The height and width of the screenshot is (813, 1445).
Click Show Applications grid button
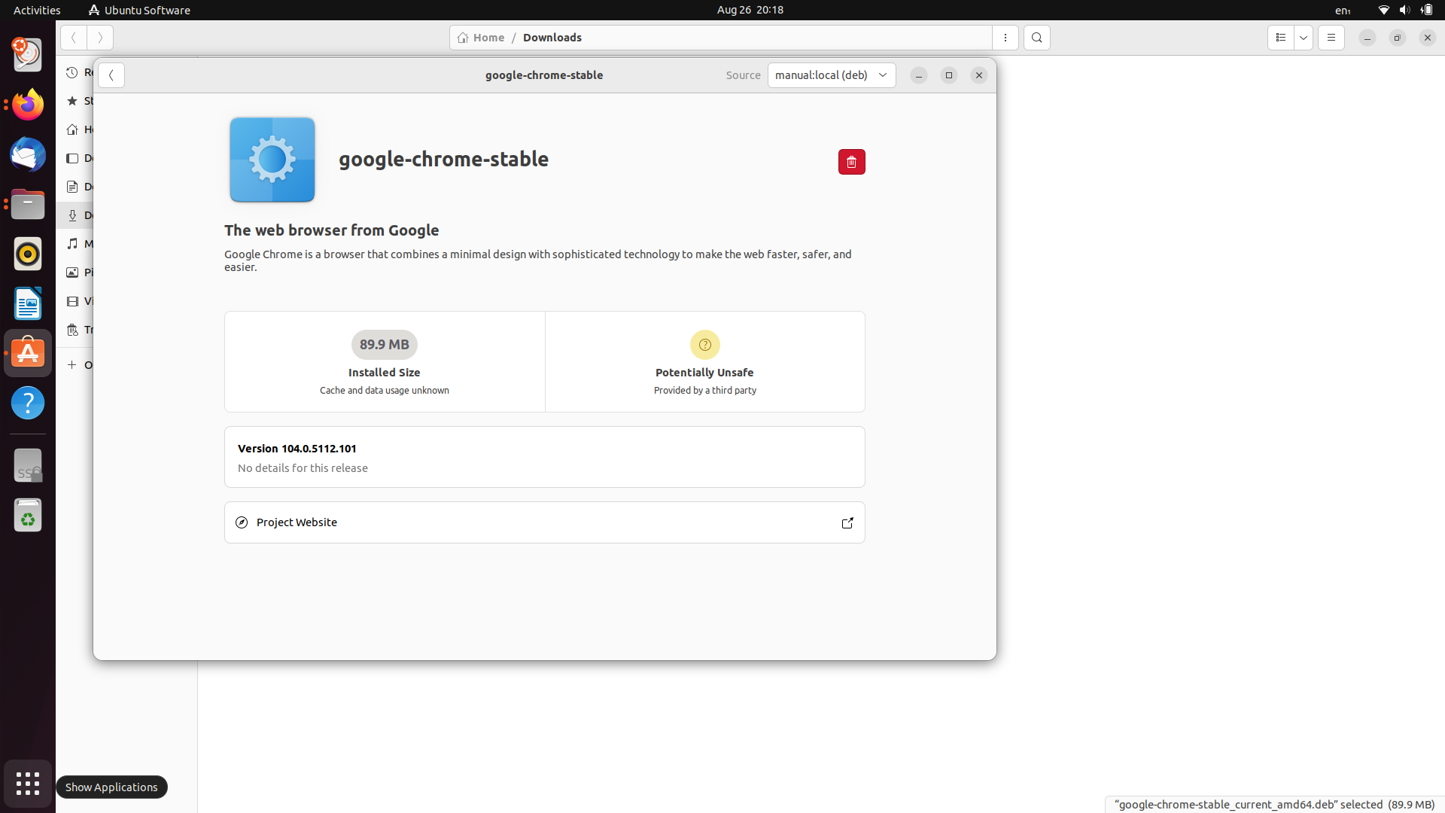[28, 784]
